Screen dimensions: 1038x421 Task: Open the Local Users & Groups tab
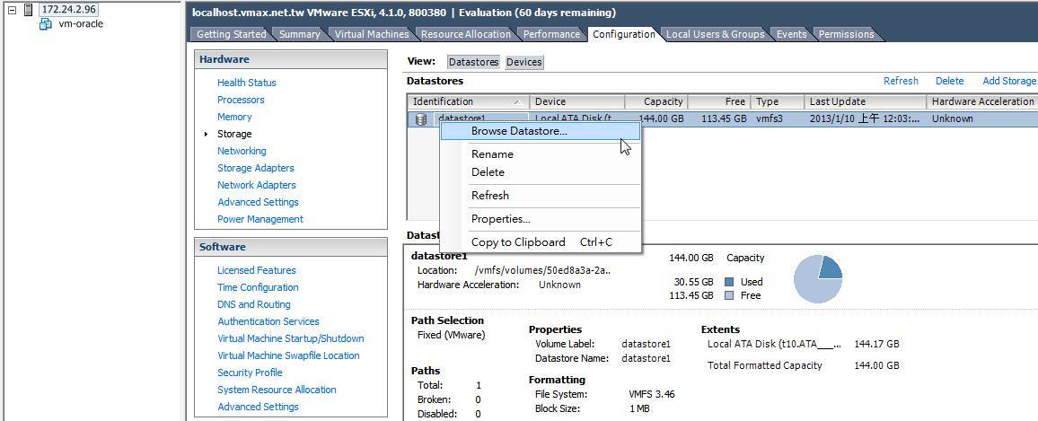click(715, 34)
